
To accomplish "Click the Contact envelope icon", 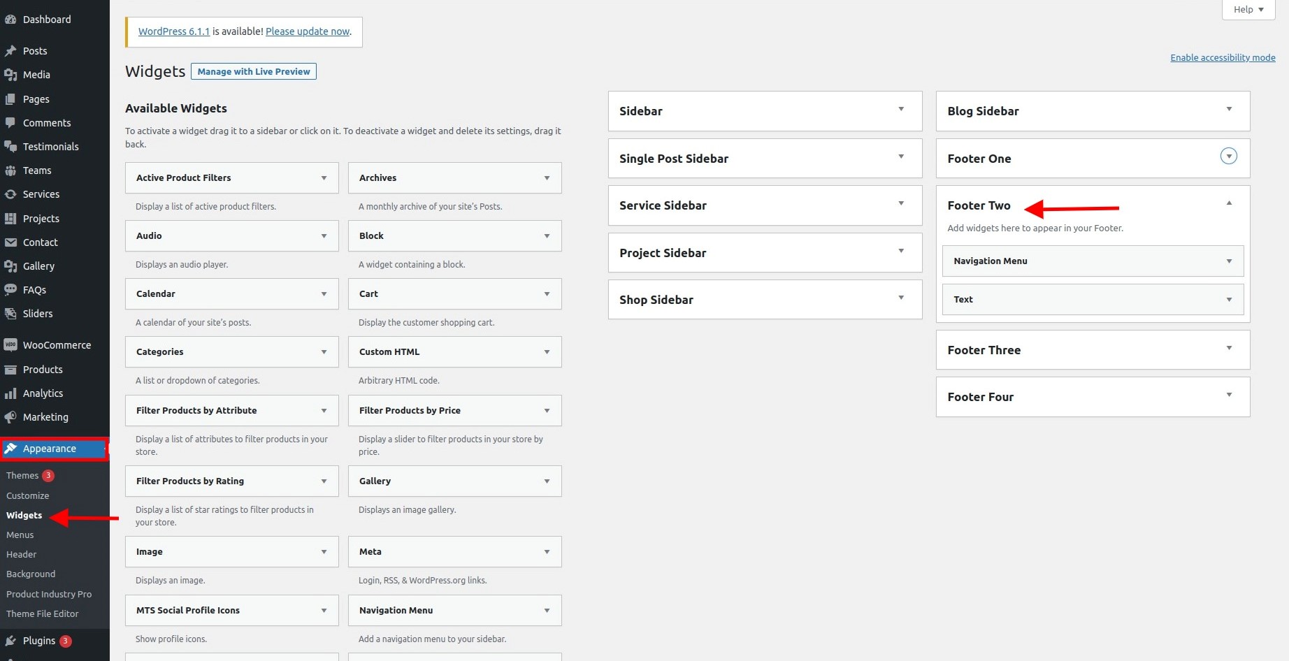I will [x=10, y=242].
